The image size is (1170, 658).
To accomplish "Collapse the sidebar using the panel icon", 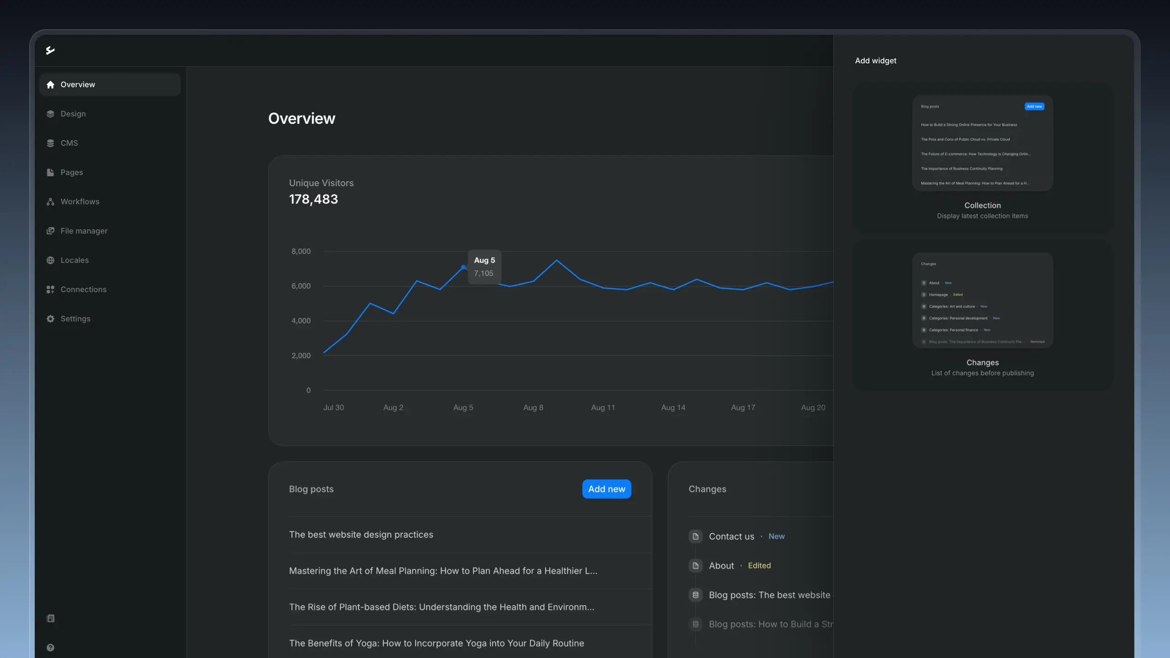I will pyautogui.click(x=50, y=618).
